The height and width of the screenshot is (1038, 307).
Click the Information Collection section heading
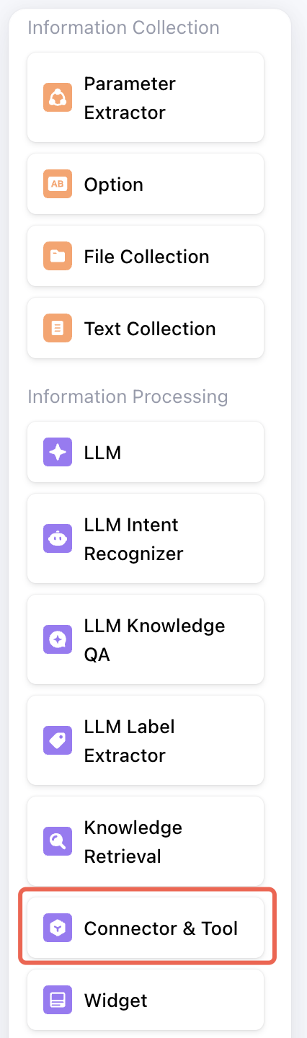click(x=123, y=27)
